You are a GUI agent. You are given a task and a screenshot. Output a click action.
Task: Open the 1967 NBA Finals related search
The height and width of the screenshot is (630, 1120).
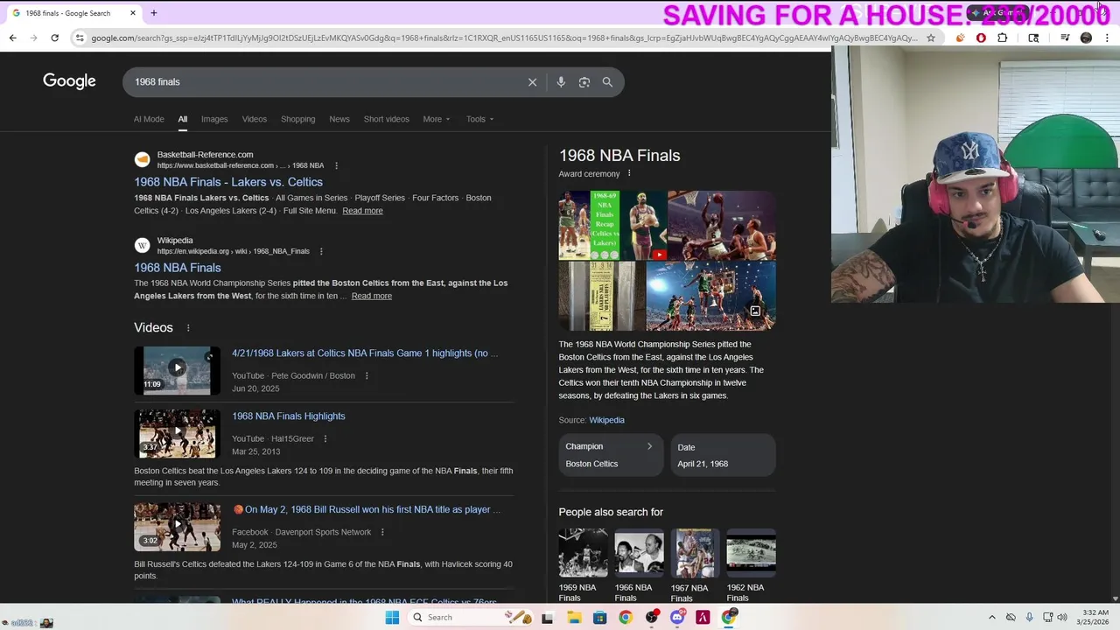tap(695, 565)
